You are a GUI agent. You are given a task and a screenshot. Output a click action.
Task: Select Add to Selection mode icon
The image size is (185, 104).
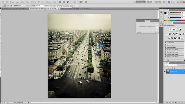[7, 5]
